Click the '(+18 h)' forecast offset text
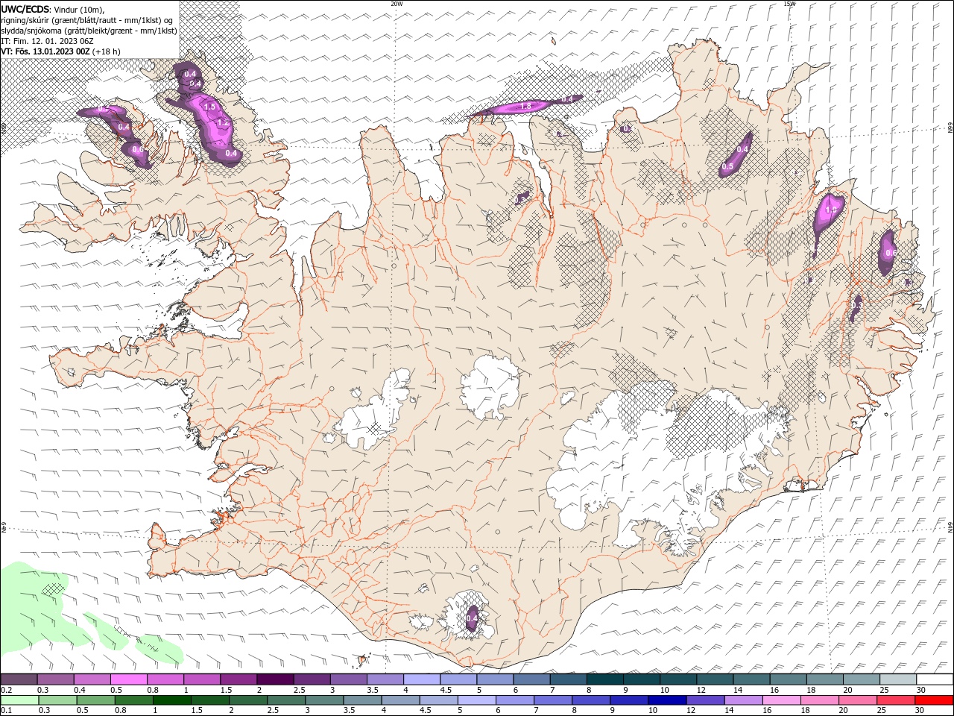This screenshot has height=716, width=954. point(107,51)
